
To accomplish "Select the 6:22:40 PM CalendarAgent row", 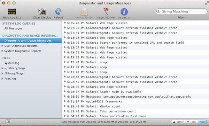I will (x=135, y=77).
